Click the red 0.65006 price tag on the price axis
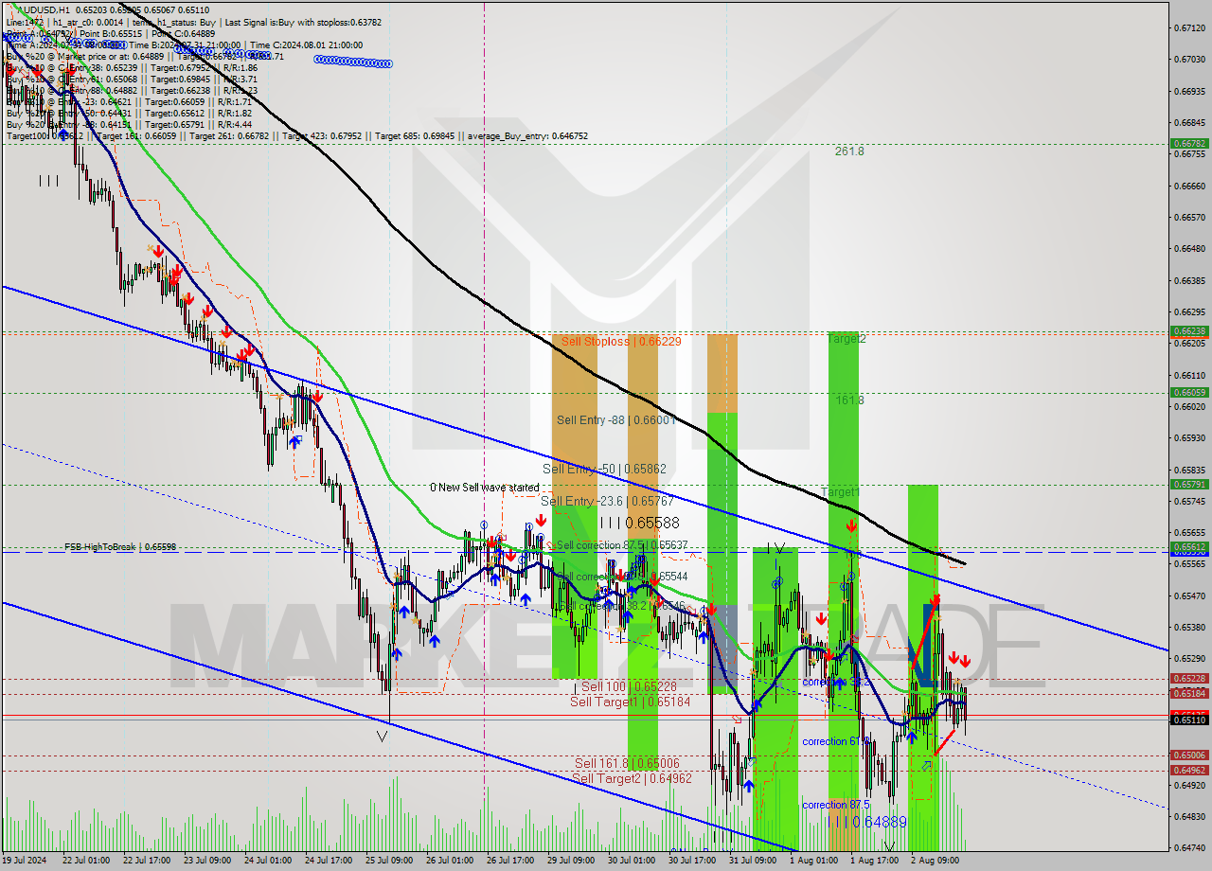 point(1189,755)
